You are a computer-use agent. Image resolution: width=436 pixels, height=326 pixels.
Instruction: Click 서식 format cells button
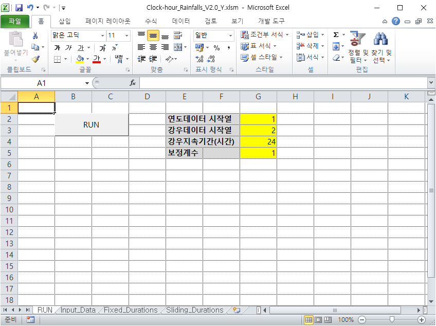pyautogui.click(x=310, y=57)
